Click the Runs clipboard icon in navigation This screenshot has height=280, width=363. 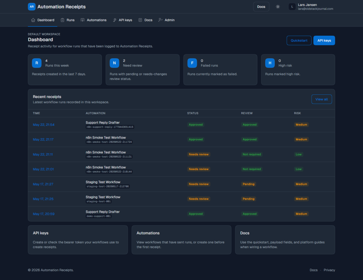pos(62,20)
